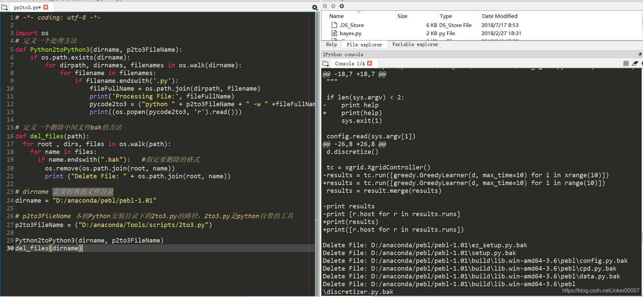Viewport: 643px width, 297px height.
Task: Click console line ending 'ez_setup.py.bak'
Action: [425, 245]
